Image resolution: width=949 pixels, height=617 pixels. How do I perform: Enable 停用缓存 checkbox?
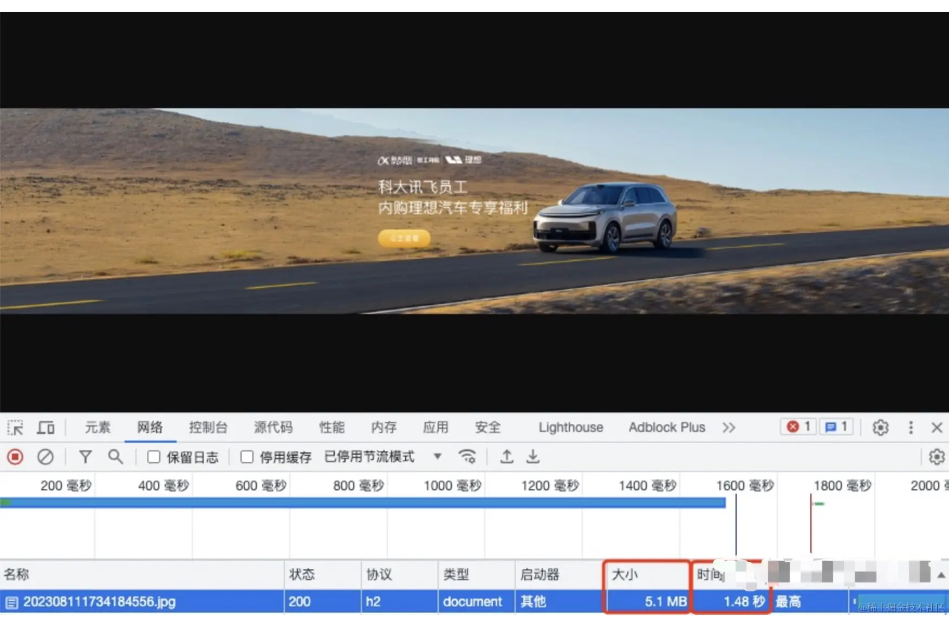247,457
